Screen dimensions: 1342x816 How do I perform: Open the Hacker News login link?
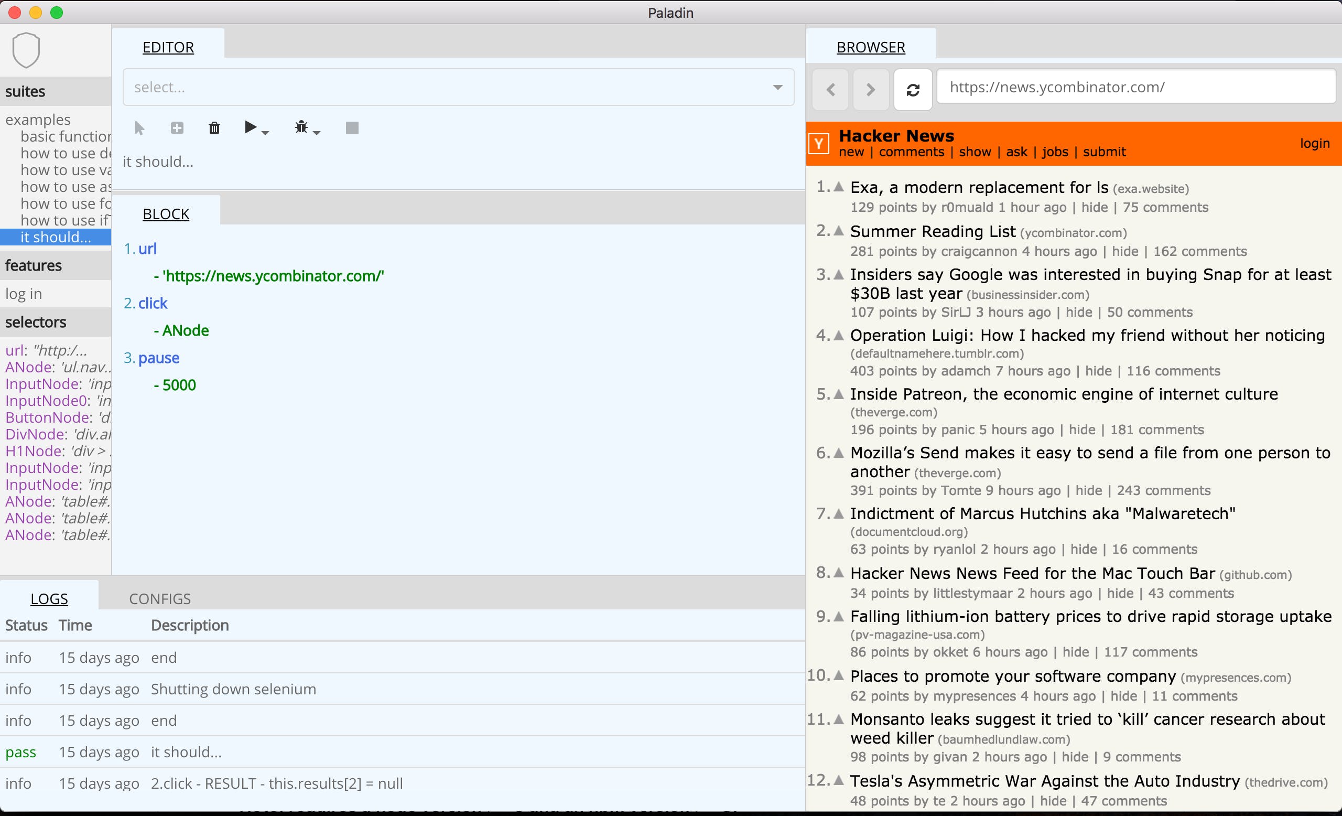1315,143
